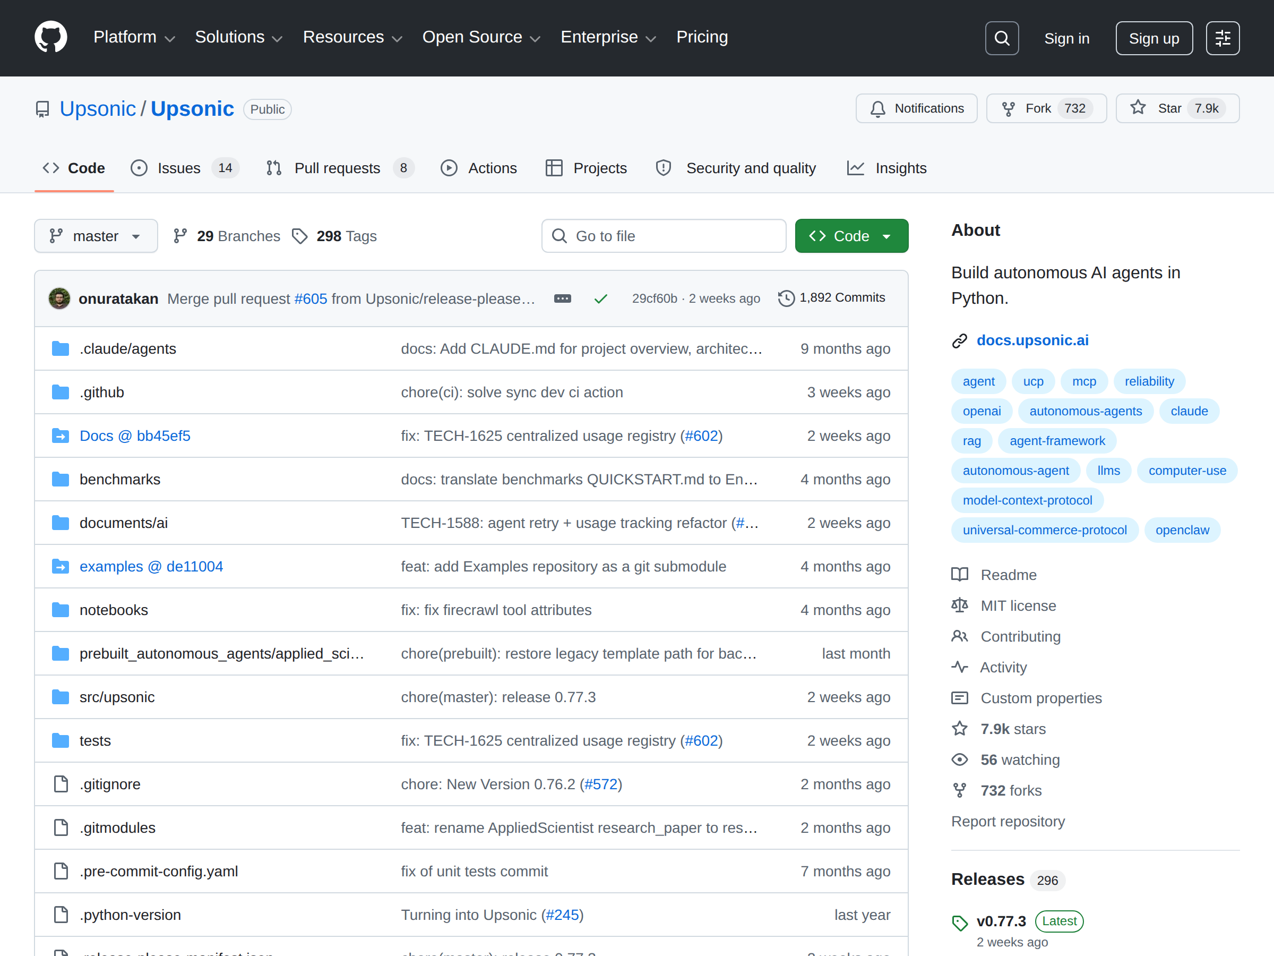Expand the Platform menu
This screenshot has height=956, width=1274.
click(x=134, y=38)
